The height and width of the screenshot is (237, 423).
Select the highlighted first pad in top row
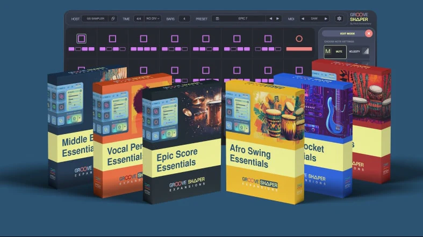click(81, 39)
